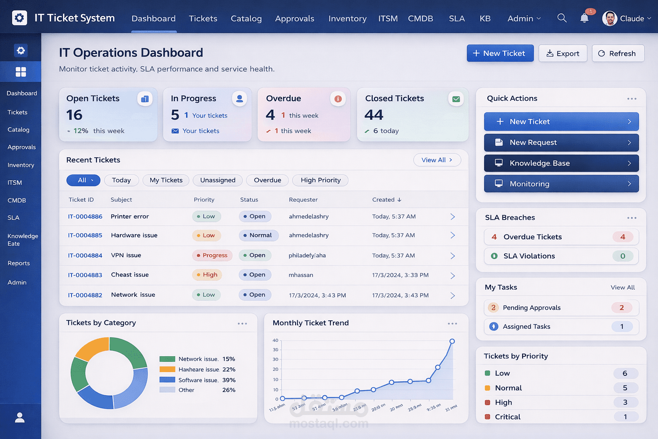Open ticket link IT-0004885
Screen dimensions: 658x439
coord(85,235)
